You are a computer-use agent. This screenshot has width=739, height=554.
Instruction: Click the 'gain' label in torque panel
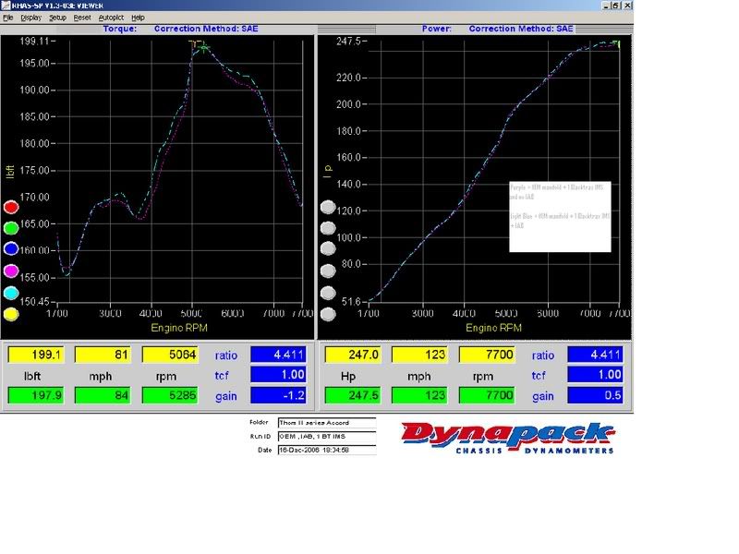pyautogui.click(x=226, y=397)
